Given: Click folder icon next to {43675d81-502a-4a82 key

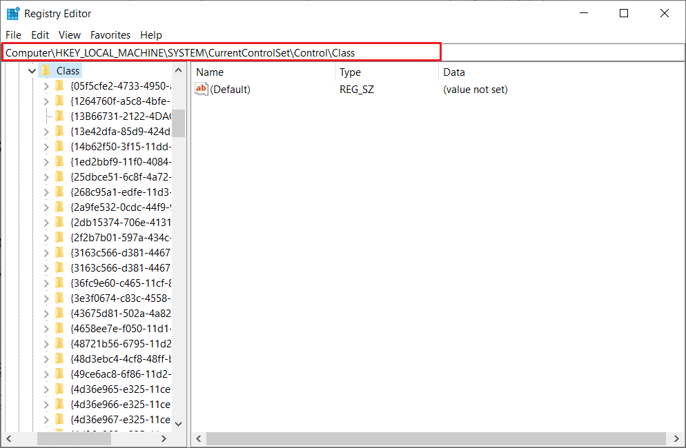Looking at the screenshot, I should [60, 314].
